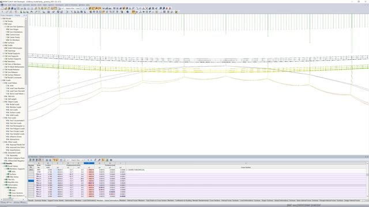The width and height of the screenshot is (369, 207).
Task: Open the Add-on Modules menu
Action: (71, 5)
